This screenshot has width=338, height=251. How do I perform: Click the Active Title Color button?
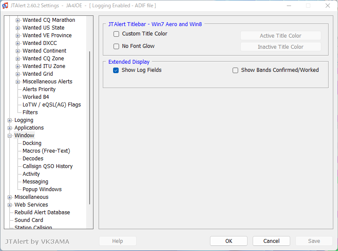point(281,35)
